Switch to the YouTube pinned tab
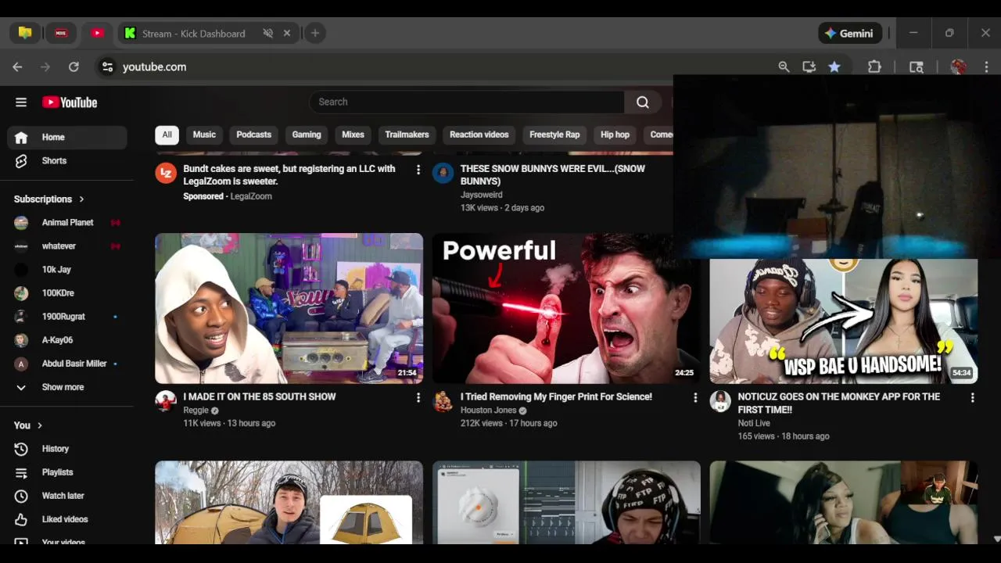Viewport: 1001px width, 563px height. [x=97, y=34]
